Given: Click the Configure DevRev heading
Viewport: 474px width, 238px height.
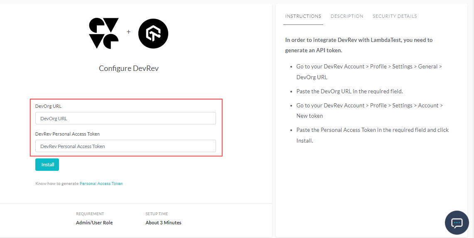Looking at the screenshot, I should pyautogui.click(x=128, y=68).
